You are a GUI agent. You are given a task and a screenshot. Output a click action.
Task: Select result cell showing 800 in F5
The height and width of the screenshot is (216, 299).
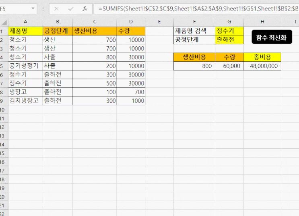point(194,66)
